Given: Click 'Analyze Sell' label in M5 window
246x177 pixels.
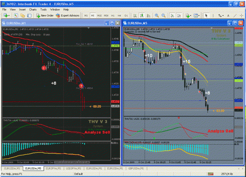Looking at the screenshot, I should pos(220,131).
